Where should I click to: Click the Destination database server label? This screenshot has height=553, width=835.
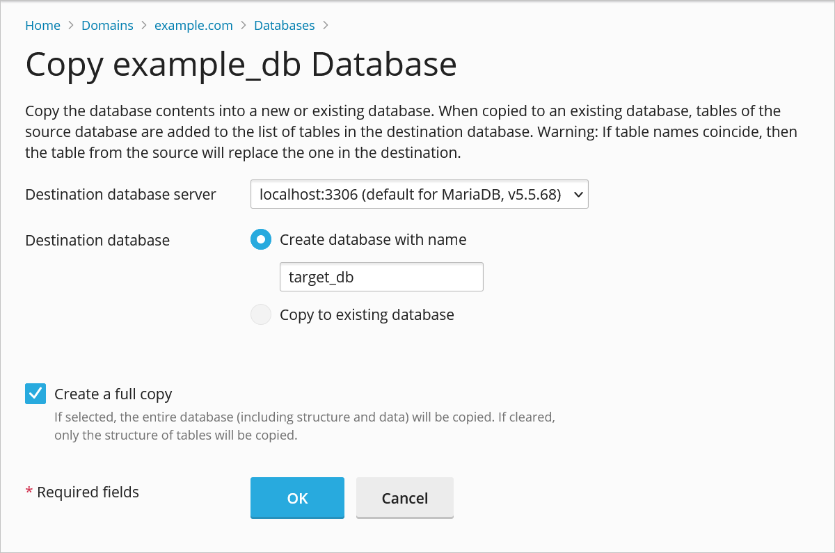coord(120,195)
